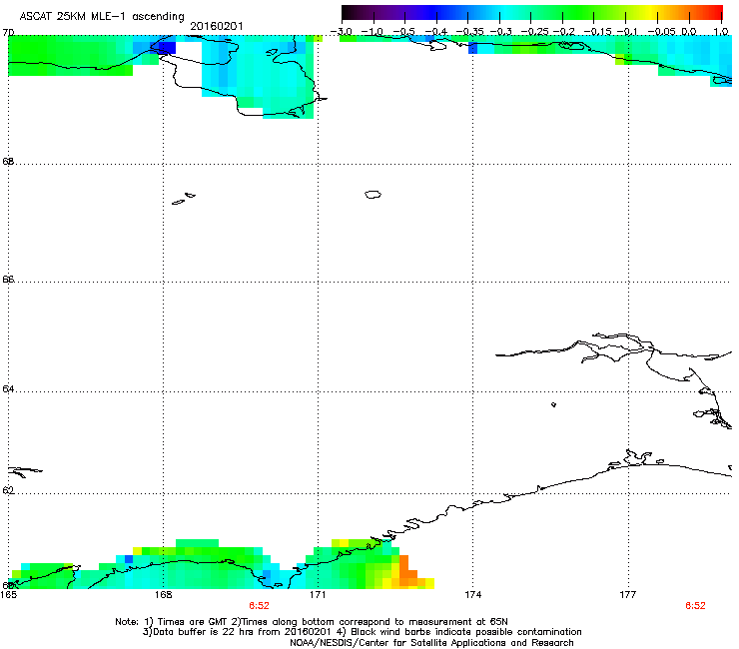Click the date label 20160201
Image resolution: width=739 pixels, height=649 pixels.
click(x=217, y=26)
